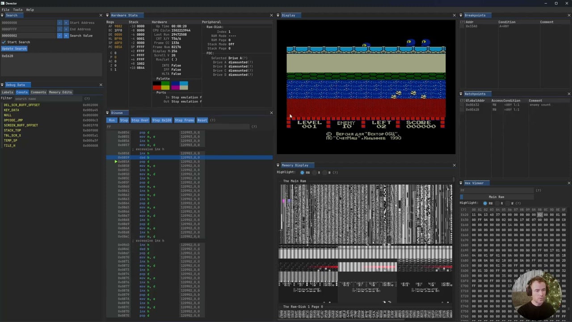Image resolution: width=572 pixels, height=322 pixels.
Task: Toggle the 0x0E628 watchpoint checkbox
Action: [x=463, y=110]
